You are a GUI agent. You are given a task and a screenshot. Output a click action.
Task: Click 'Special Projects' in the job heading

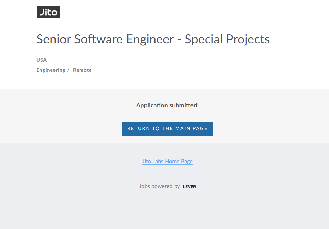coord(227,39)
